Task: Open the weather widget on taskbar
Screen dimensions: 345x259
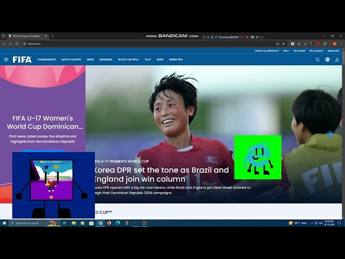Action: click(x=298, y=223)
